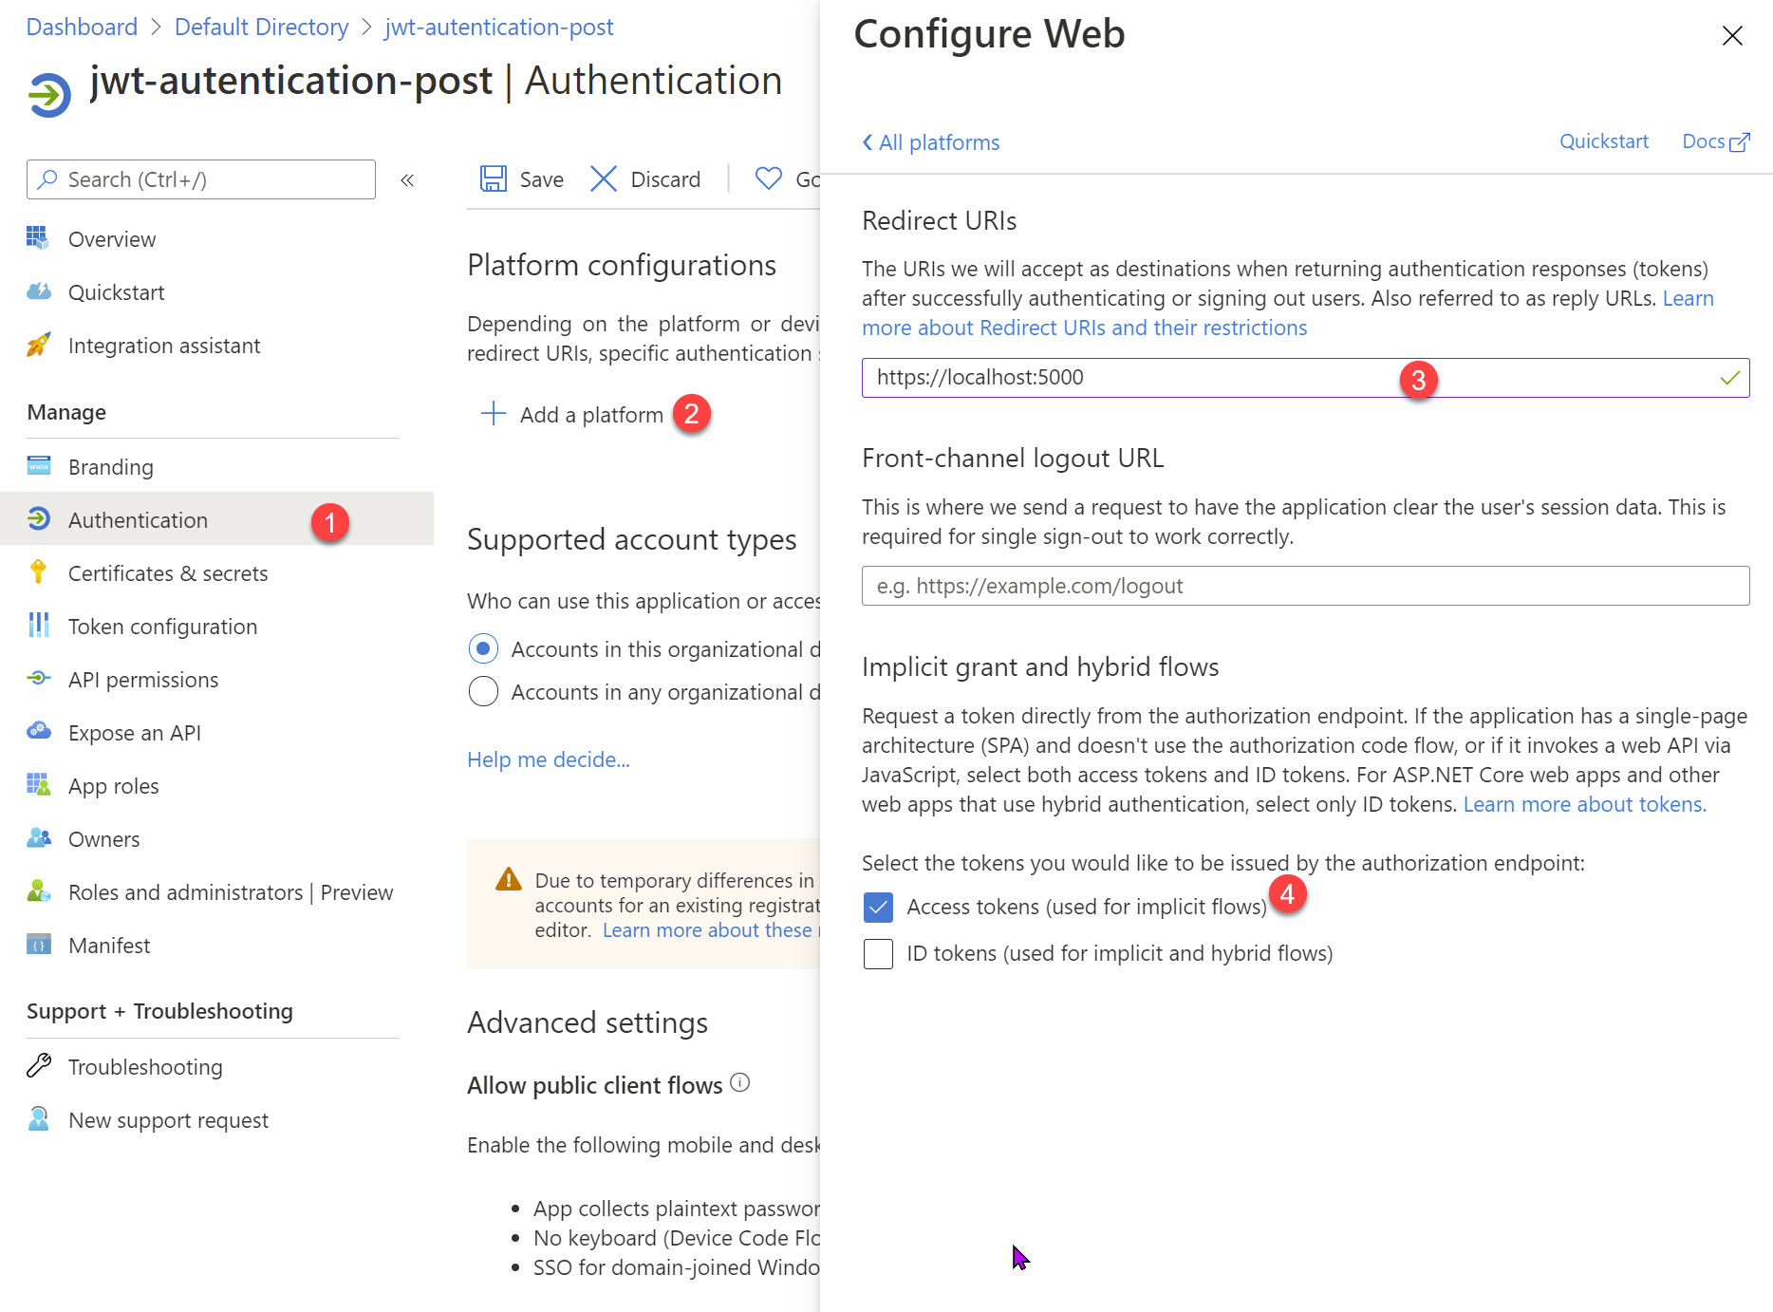Close the Configure Web panel

click(1732, 36)
